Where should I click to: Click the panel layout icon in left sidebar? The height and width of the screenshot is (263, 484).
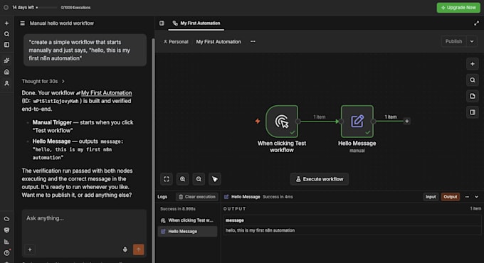[6, 45]
